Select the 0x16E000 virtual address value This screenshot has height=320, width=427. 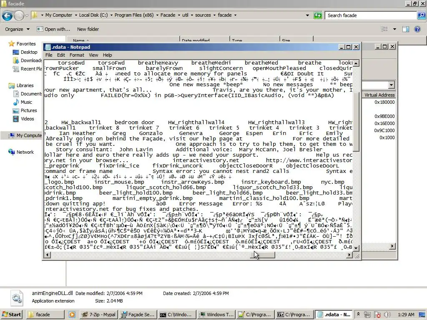click(x=384, y=123)
